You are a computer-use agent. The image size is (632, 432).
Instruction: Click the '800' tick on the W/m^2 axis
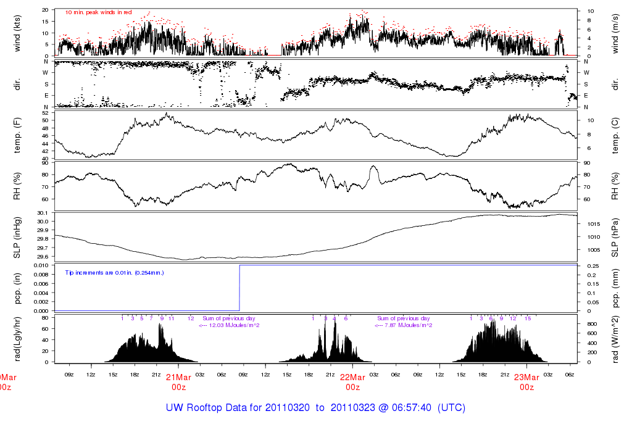(x=592, y=324)
